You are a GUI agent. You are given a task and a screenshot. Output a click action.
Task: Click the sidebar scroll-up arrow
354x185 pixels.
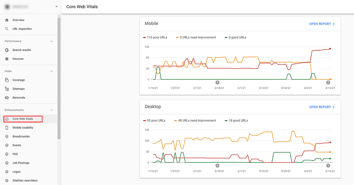pyautogui.click(x=59, y=16)
